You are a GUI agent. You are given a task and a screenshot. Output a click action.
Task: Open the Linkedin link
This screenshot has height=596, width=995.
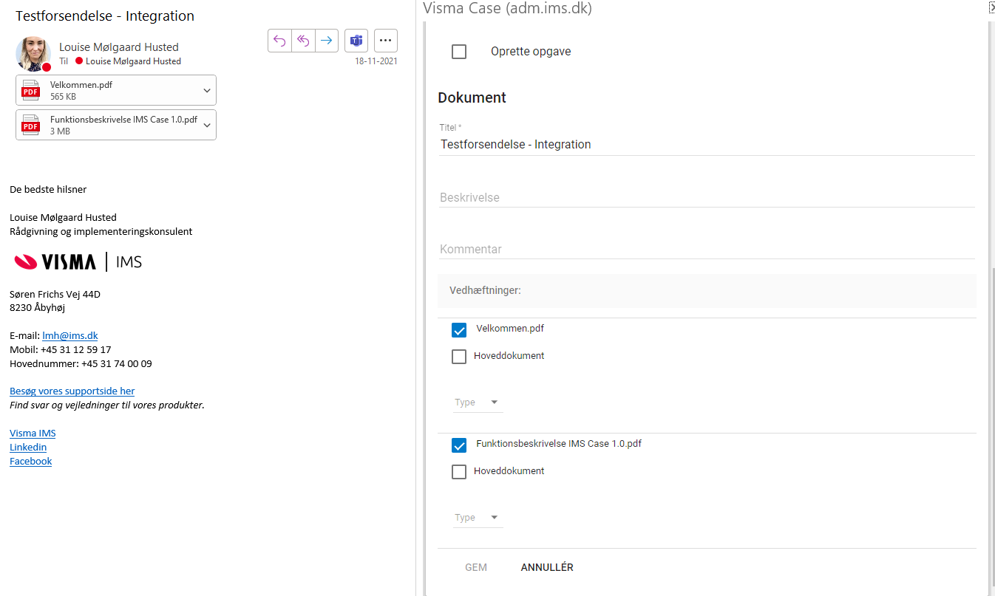[28, 447]
